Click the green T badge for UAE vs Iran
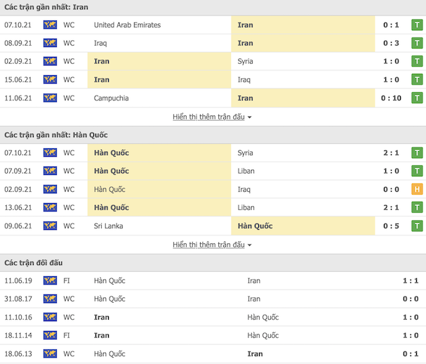This screenshot has width=426, height=364. coord(417,25)
